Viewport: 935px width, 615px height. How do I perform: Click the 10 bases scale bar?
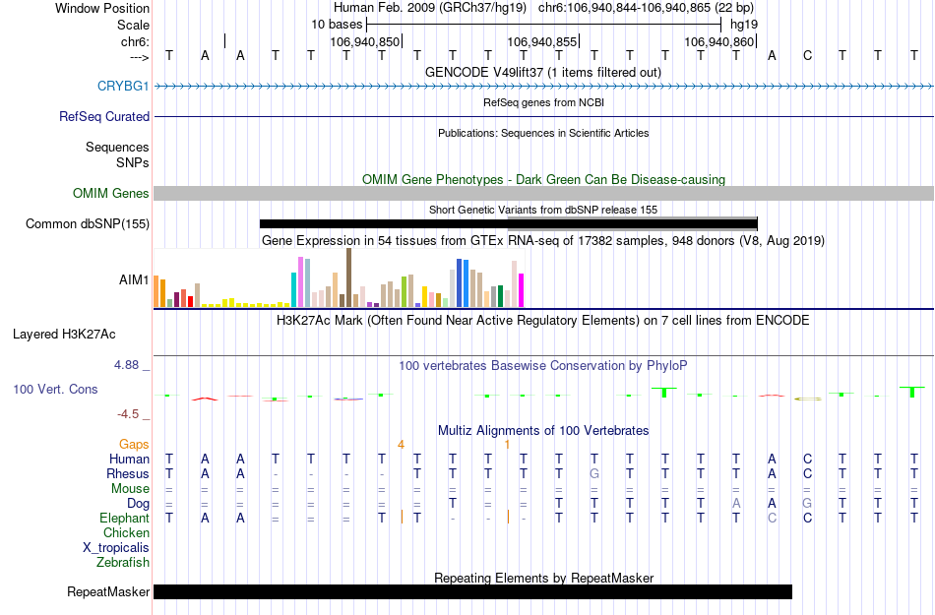click(544, 25)
